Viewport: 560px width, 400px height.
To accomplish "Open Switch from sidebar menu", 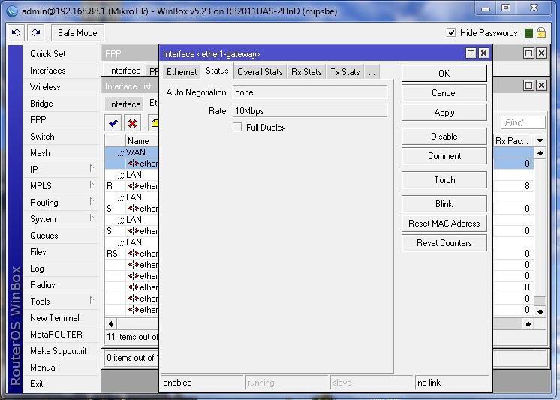I will (x=62, y=137).
